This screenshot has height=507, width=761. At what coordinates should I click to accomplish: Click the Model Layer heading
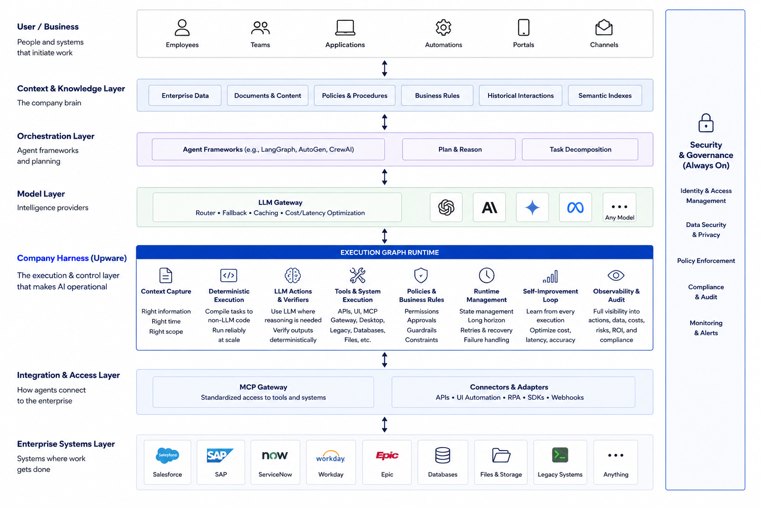[41, 194]
